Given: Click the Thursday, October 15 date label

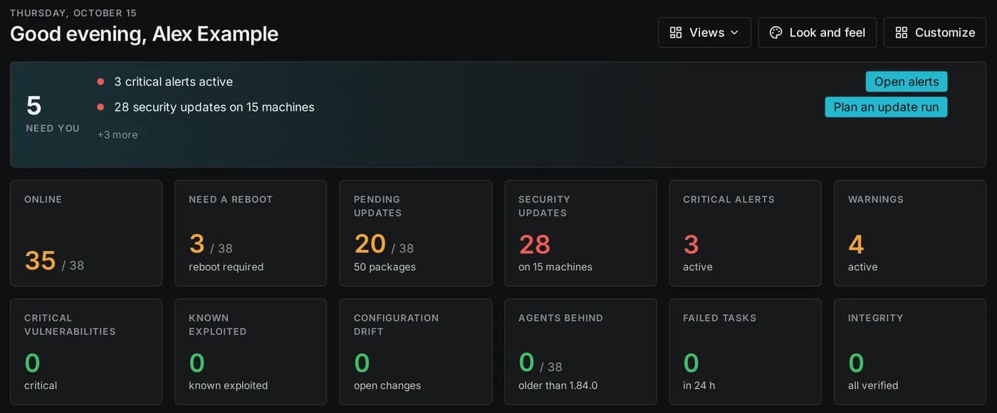Looking at the screenshot, I should (x=73, y=13).
